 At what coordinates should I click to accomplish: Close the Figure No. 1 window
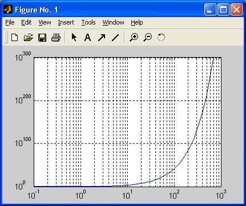[236, 9]
